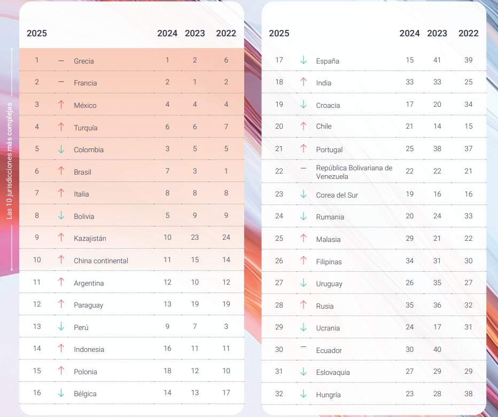Image resolution: width=498 pixels, height=417 pixels.
Task: Click the down arrow next to España
Action: point(304,60)
